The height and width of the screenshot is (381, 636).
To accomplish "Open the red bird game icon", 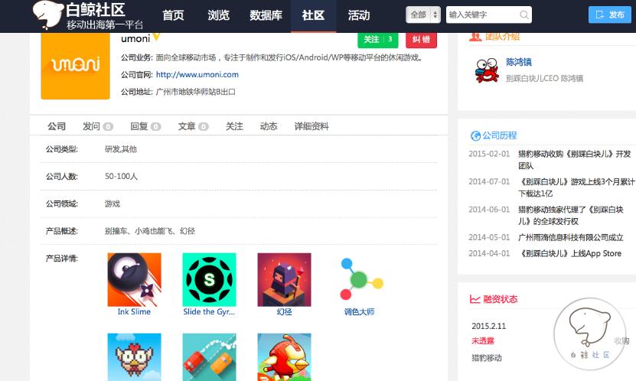I will (285, 357).
